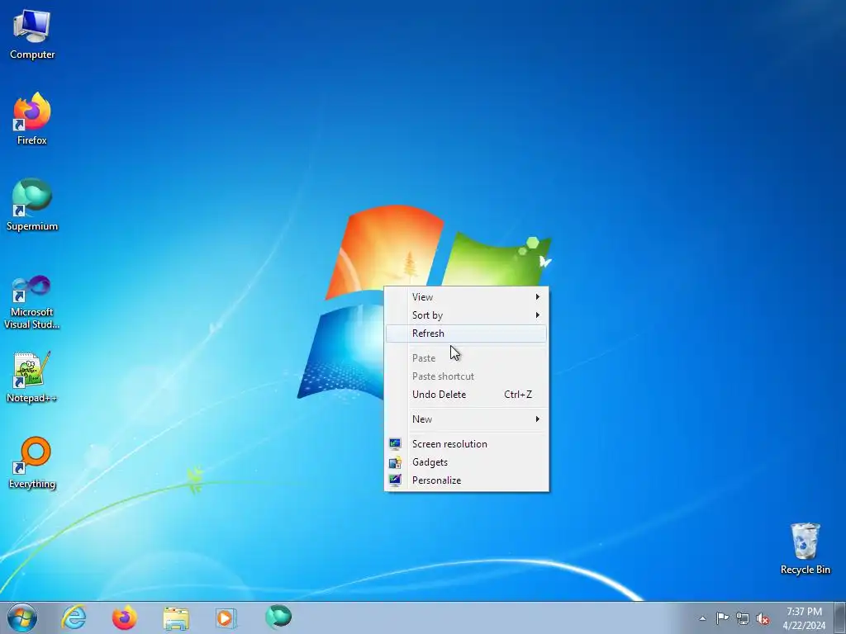Image resolution: width=846 pixels, height=634 pixels.
Task: Open the Action Center flag icon
Action: (x=722, y=618)
